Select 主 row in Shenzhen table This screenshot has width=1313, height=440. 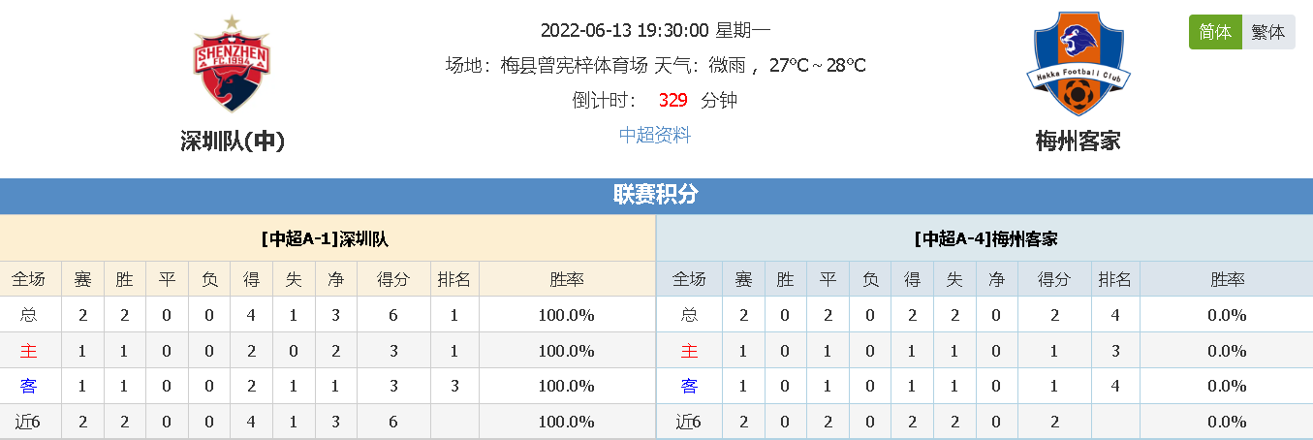pos(328,351)
